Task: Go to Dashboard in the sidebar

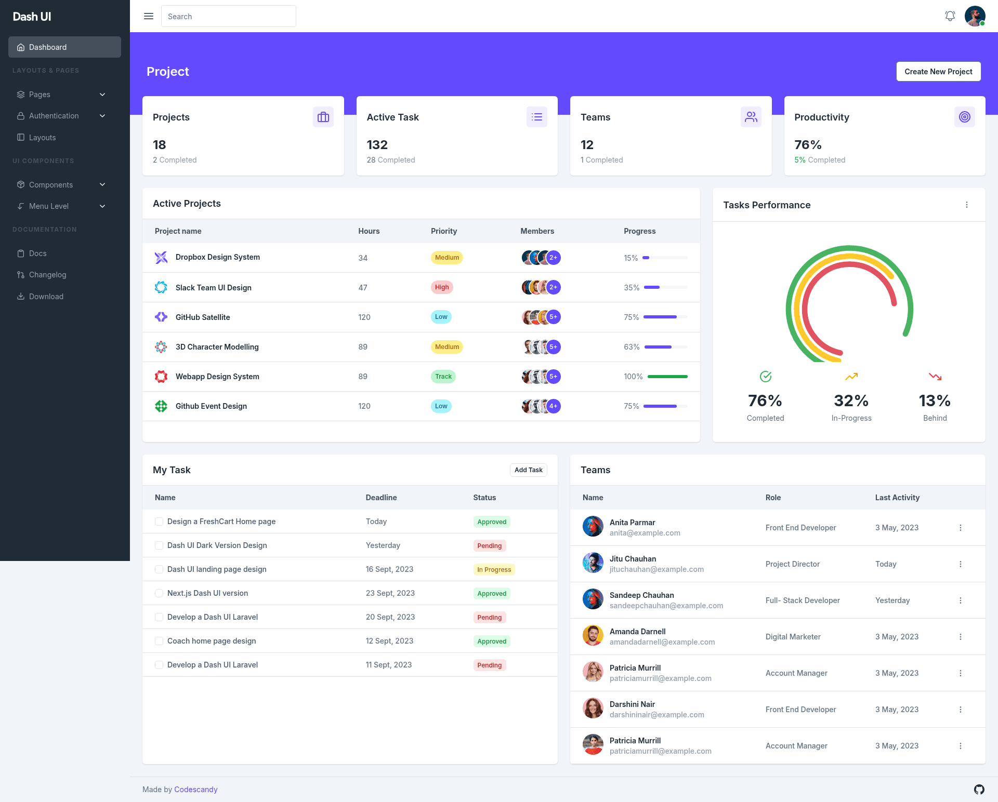Action: 64,47
